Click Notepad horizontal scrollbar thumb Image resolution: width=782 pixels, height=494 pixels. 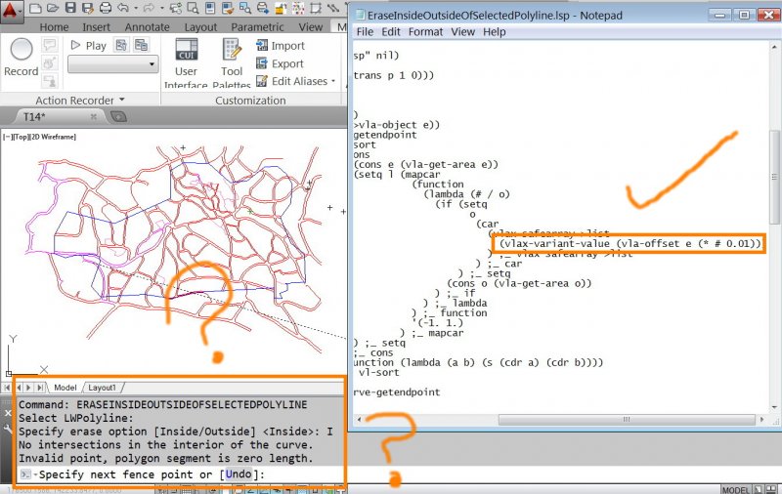point(627,419)
